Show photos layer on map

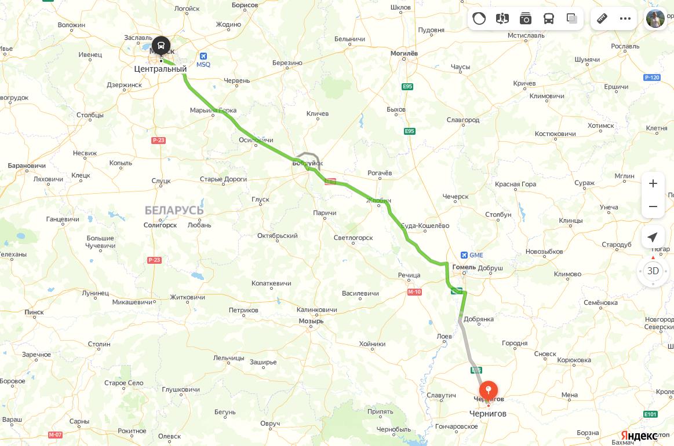525,19
